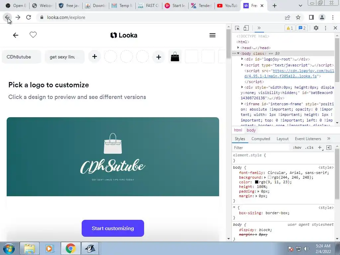Open the Chrome tab search dropdown arrow
The image size is (340, 255).
click(x=300, y=6)
